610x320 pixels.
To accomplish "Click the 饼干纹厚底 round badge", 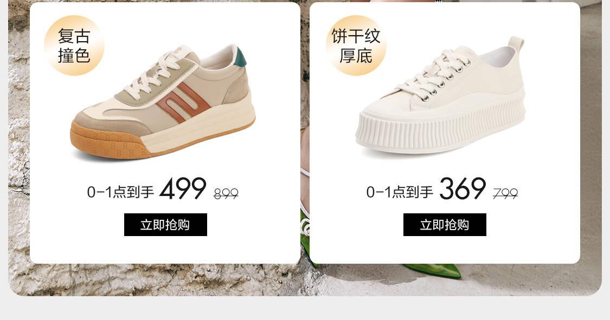I will [356, 45].
